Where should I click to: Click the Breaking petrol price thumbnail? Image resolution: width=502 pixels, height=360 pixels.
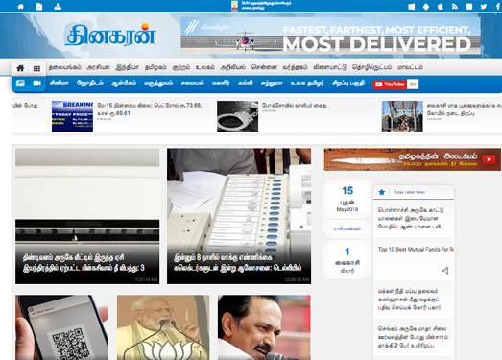(x=72, y=116)
